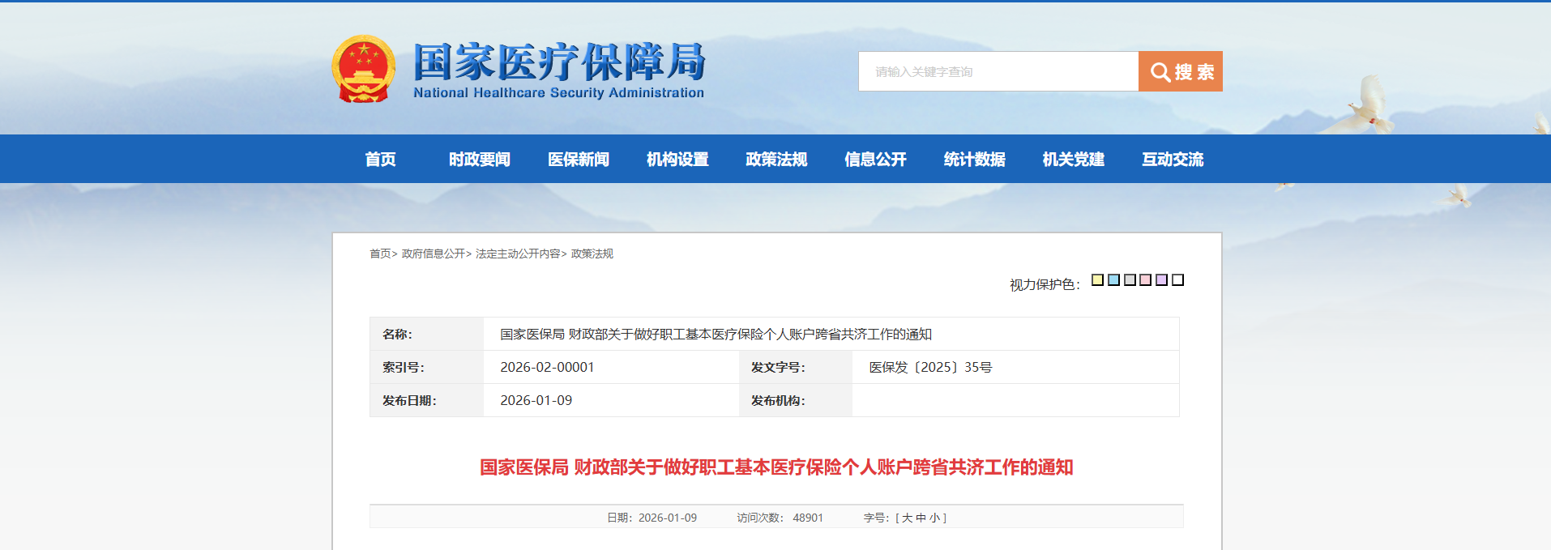The height and width of the screenshot is (550, 1551).
Task: Click the 政府信息公开 breadcrumb link
Action: click(433, 254)
